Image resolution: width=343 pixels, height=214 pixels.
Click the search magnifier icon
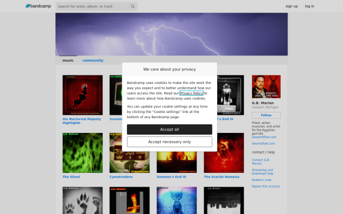pyautogui.click(x=133, y=6)
